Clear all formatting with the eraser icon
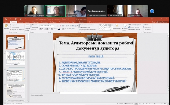The height and width of the screenshot is (105, 170). point(60,26)
